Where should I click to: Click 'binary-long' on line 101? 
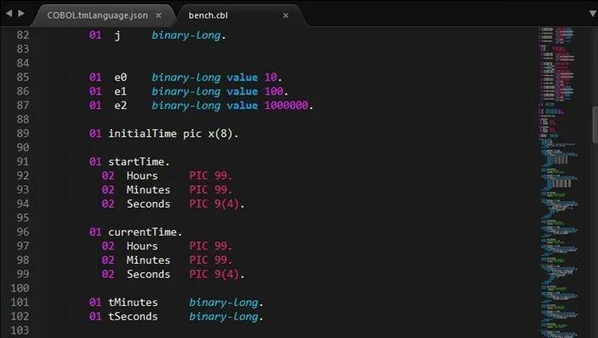(224, 303)
